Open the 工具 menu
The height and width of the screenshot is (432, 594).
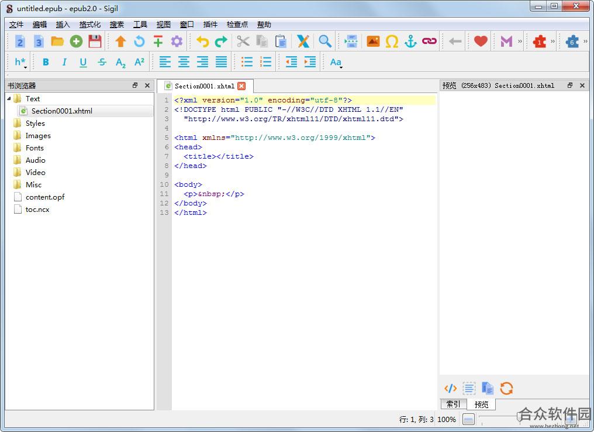tap(140, 25)
